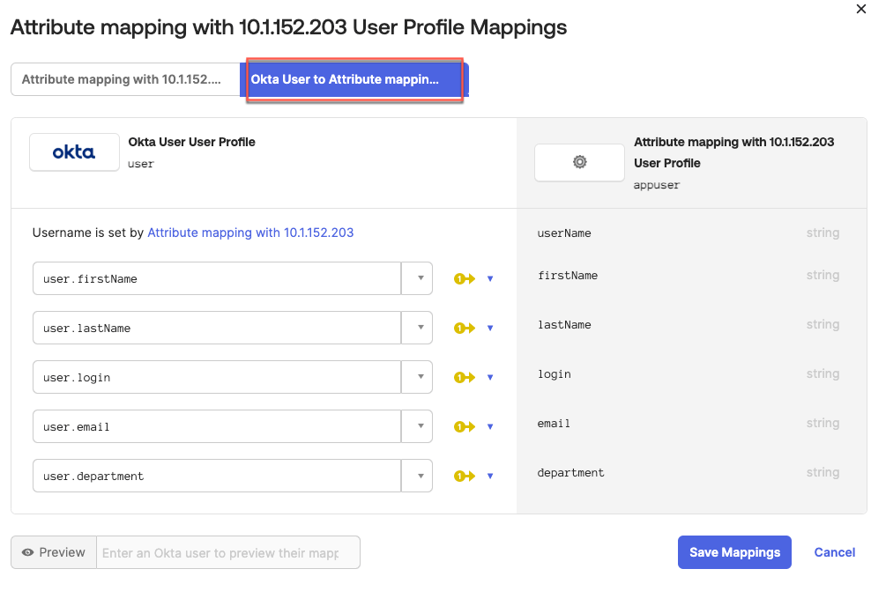Switch to the Attribute mapping with 10.1.152 tab

click(x=125, y=79)
